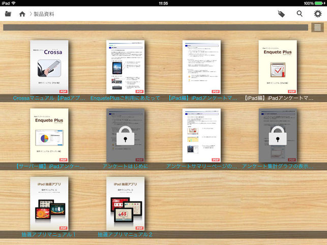Open the tag filter icon

point(281,14)
